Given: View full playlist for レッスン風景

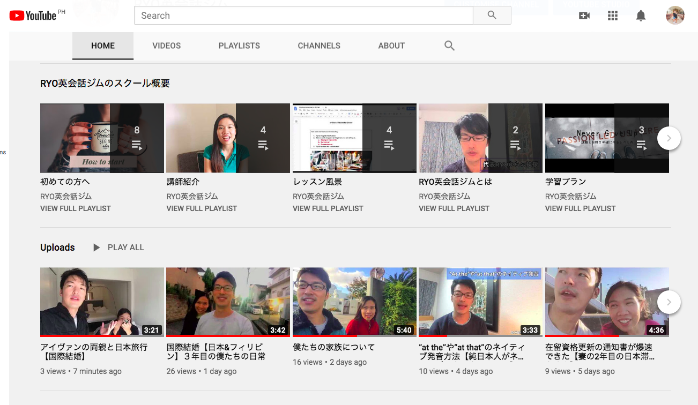Looking at the screenshot, I should (328, 208).
